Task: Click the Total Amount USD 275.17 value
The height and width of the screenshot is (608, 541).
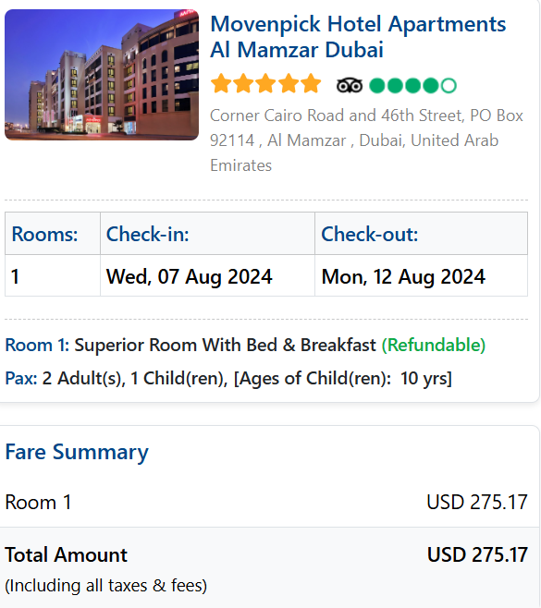Action: (x=477, y=554)
